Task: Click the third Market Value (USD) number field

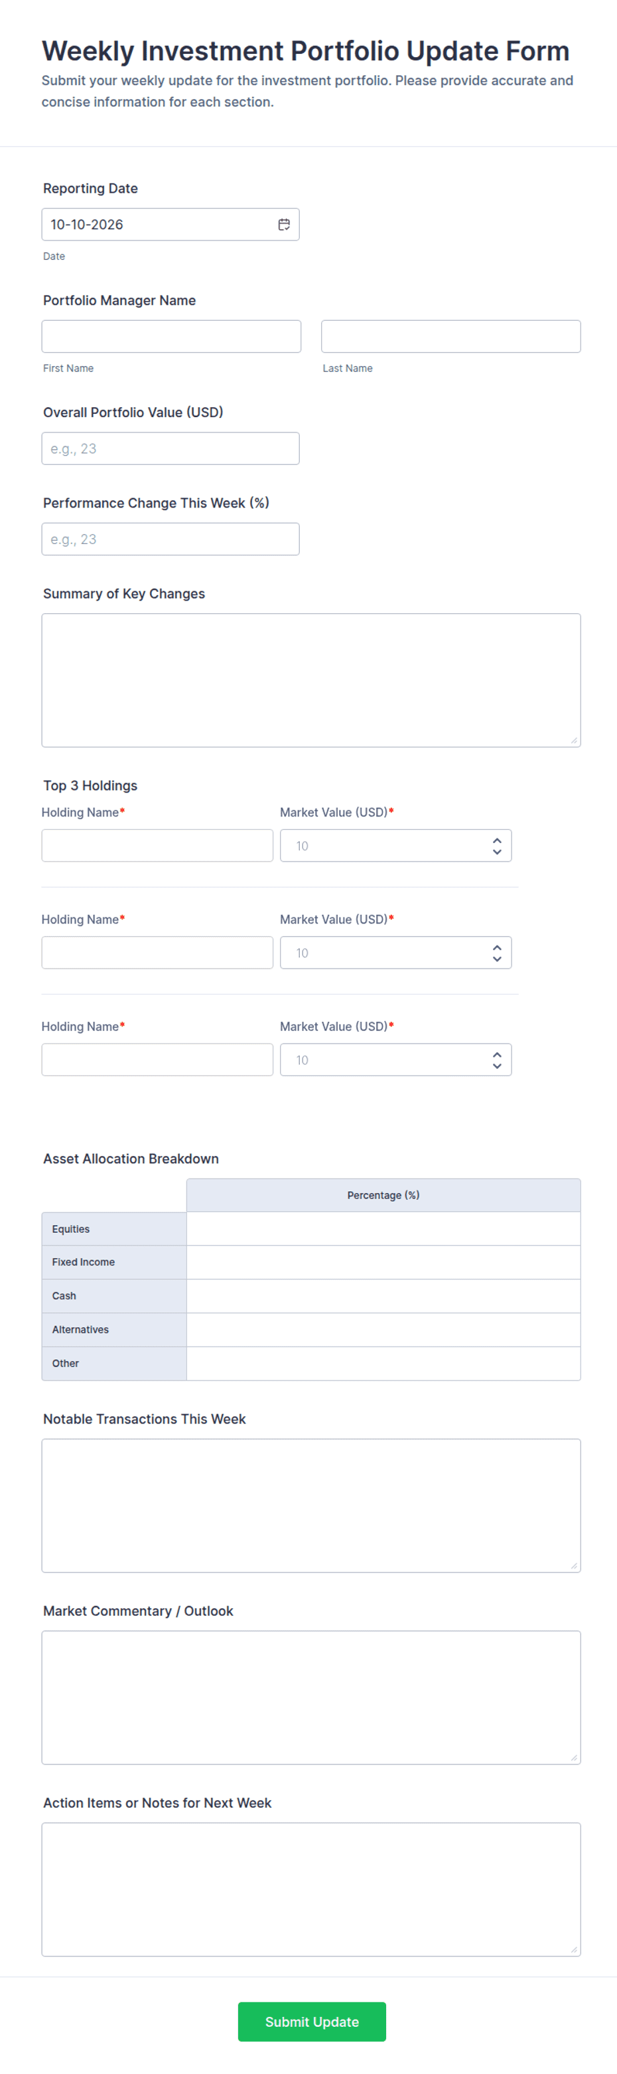Action: tap(396, 1060)
